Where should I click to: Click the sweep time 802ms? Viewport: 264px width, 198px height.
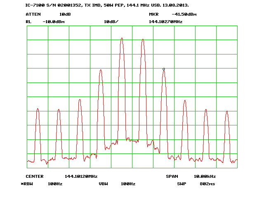[x=207, y=184]
